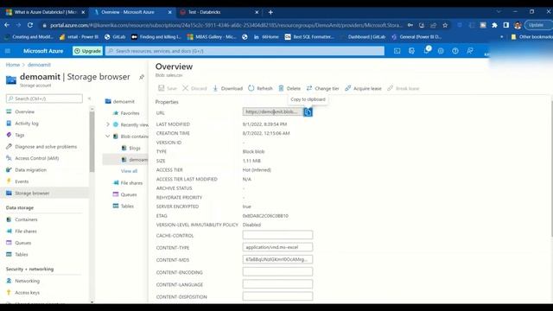
Task: Open the portal settings gear icon
Action: click(x=441, y=51)
